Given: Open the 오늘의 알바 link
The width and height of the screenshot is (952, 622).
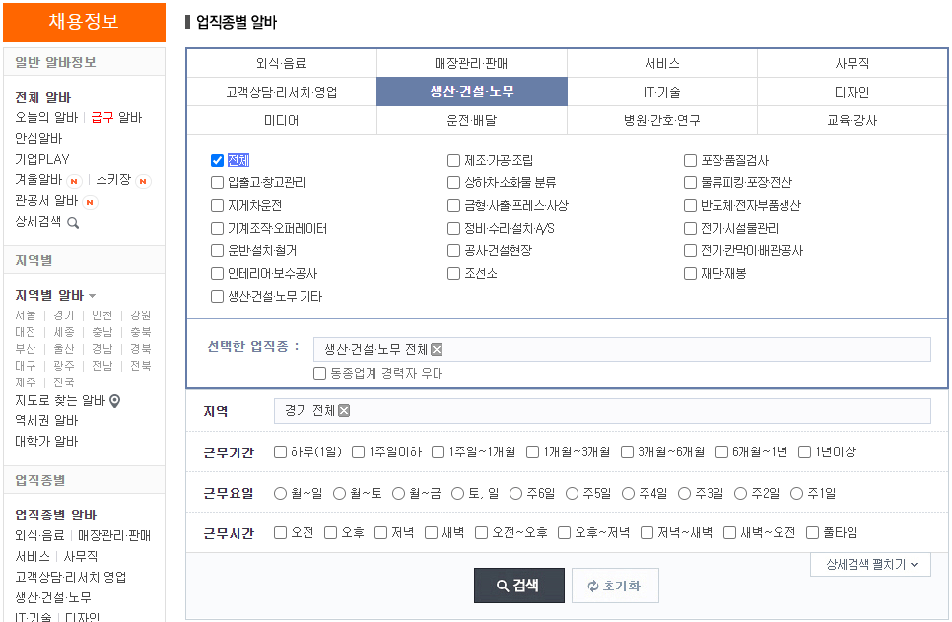Looking at the screenshot, I should pyautogui.click(x=46, y=118).
